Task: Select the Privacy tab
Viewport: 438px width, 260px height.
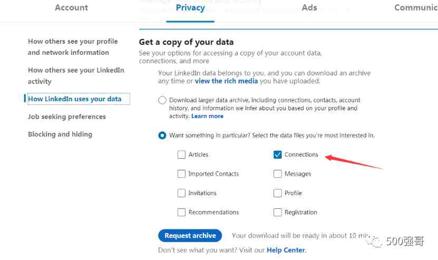Action: click(190, 8)
